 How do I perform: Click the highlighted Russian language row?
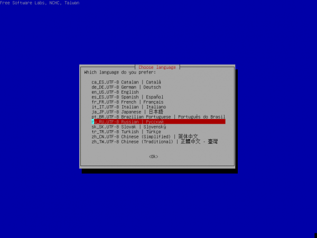coord(158,122)
